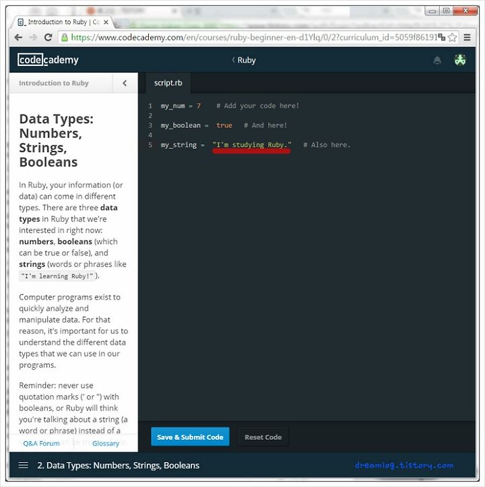Image resolution: width=485 pixels, height=487 pixels.
Task: Reload the page with refresh icon
Action: 48,38
